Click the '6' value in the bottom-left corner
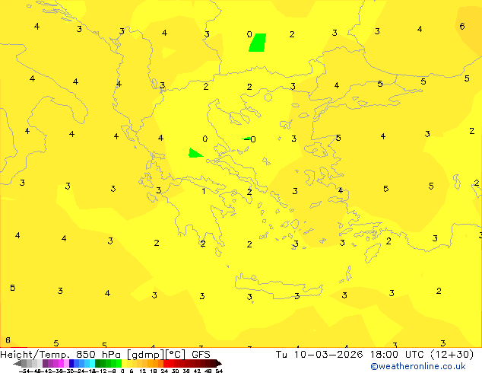Viewport: 482px width, 373px height. click(8, 340)
